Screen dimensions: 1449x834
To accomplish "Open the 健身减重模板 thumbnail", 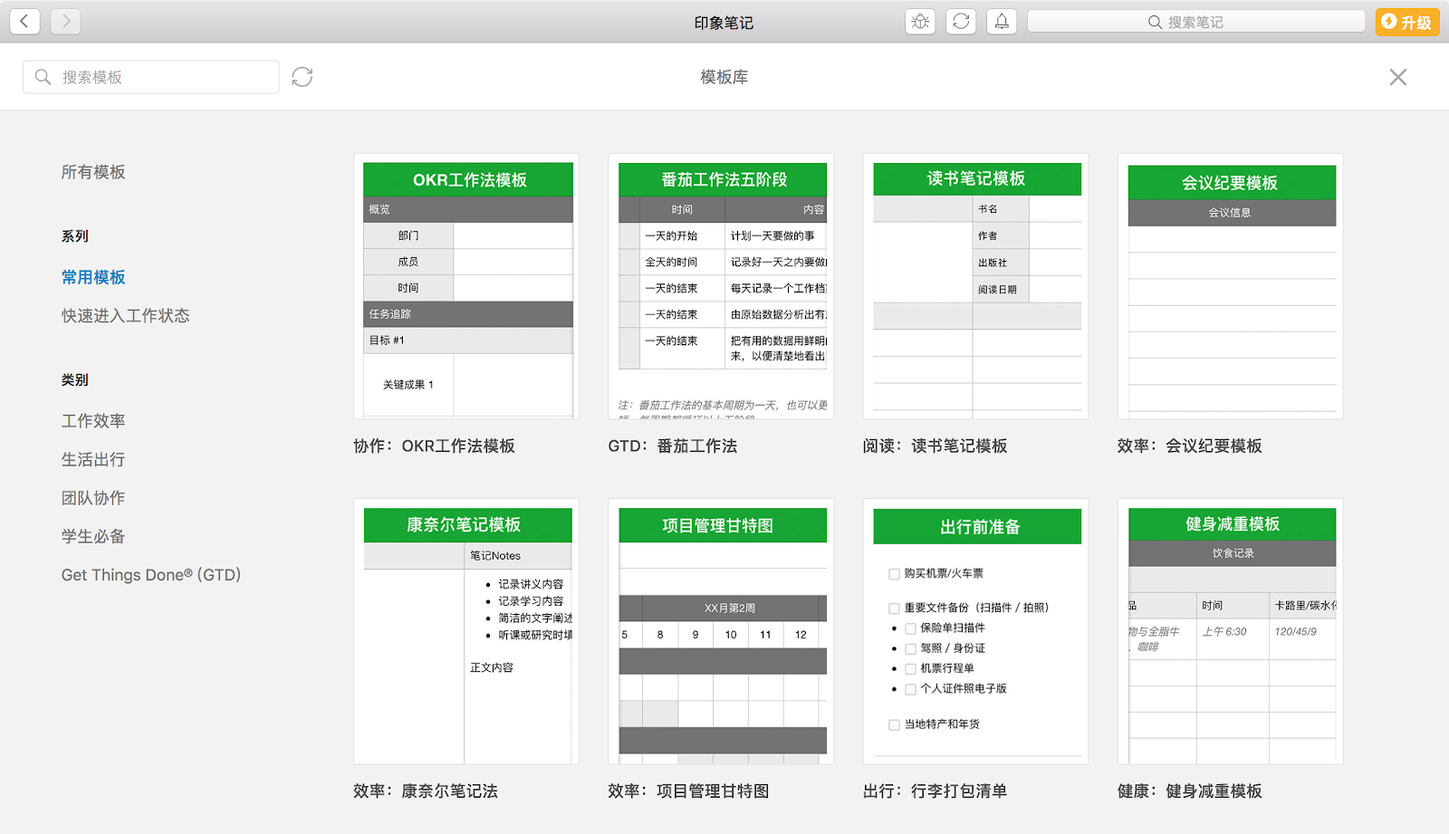I will click(x=1230, y=631).
